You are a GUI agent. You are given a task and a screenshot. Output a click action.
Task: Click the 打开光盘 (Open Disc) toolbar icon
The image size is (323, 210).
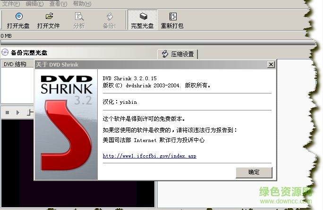(x=18, y=20)
